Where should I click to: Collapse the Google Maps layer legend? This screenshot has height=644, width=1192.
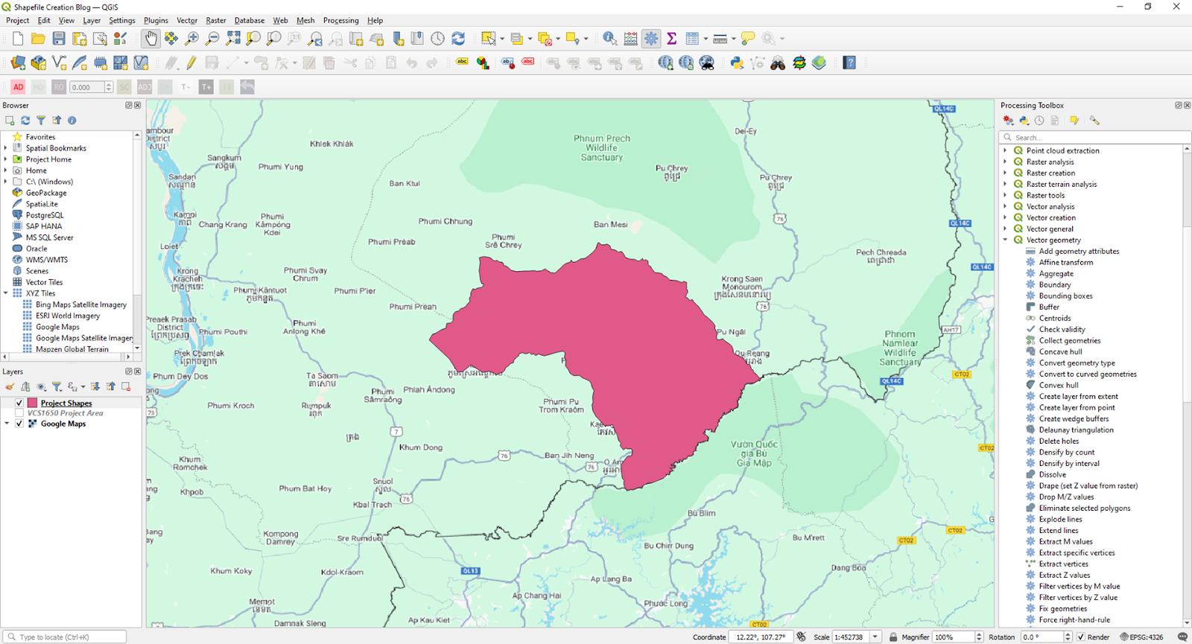coord(7,424)
